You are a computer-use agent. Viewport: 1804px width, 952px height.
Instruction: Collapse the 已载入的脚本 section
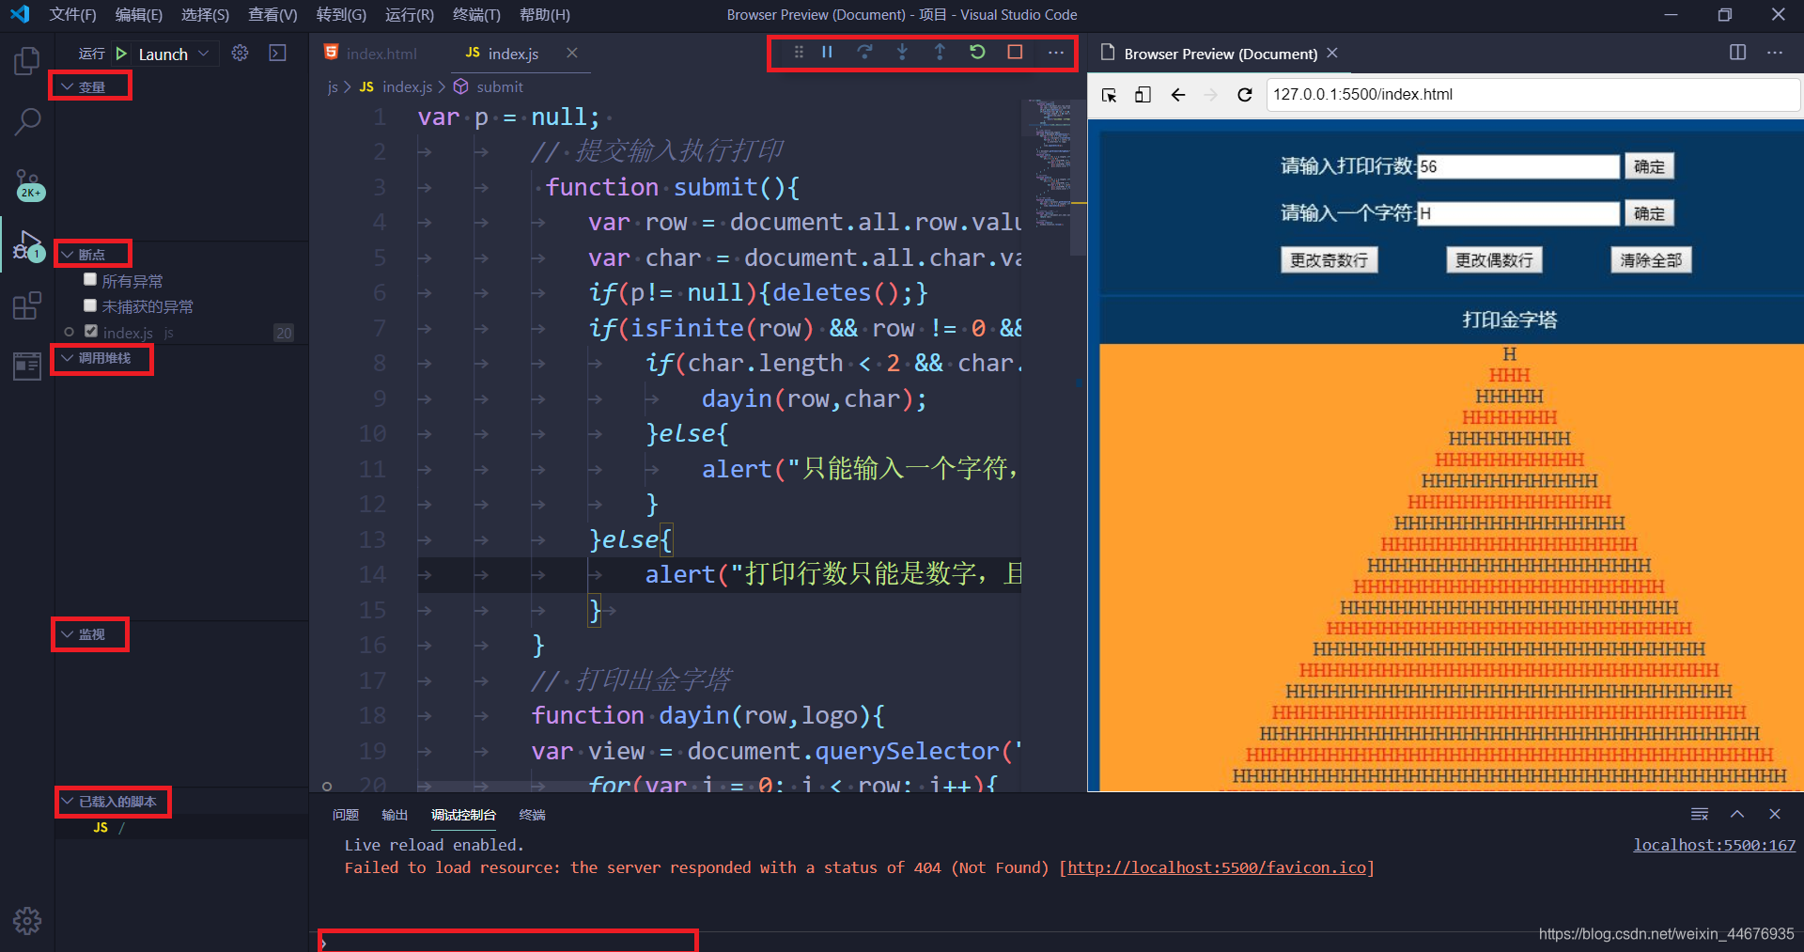coord(116,802)
